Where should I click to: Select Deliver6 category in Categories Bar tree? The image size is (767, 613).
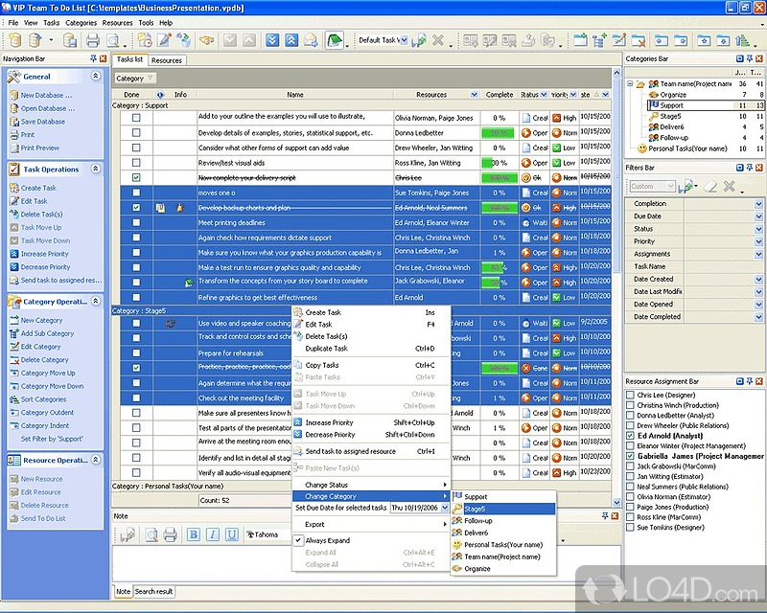671,126
